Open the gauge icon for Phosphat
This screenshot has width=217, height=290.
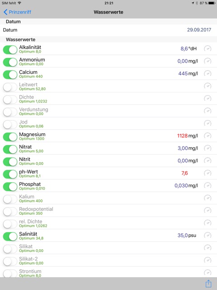click(208, 185)
